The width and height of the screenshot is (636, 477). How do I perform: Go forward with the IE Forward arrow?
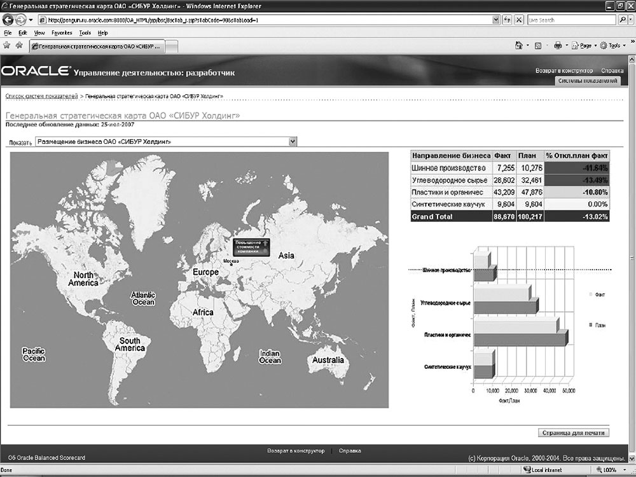click(21, 20)
